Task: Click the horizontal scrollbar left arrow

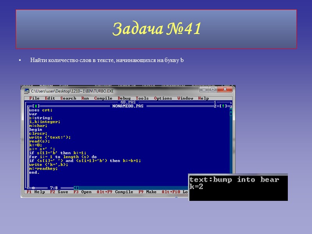Action: 75,188
